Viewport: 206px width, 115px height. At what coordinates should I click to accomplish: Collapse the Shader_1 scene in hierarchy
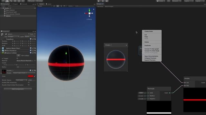point(1,8)
